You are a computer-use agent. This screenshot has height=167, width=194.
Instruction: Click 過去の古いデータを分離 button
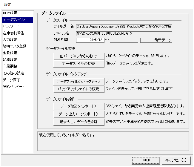[x=79, y=122]
